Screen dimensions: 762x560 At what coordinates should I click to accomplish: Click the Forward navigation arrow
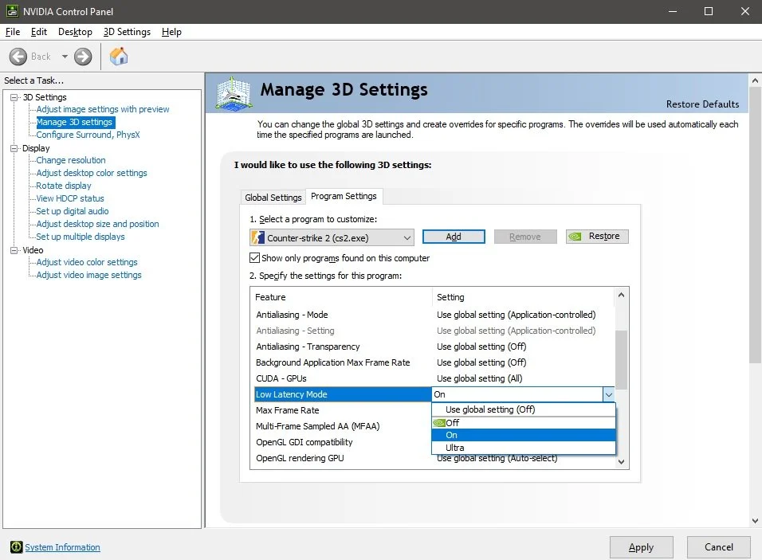pyautogui.click(x=82, y=57)
